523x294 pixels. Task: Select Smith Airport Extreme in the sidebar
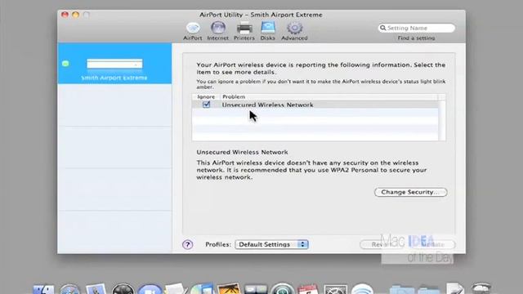(x=114, y=64)
